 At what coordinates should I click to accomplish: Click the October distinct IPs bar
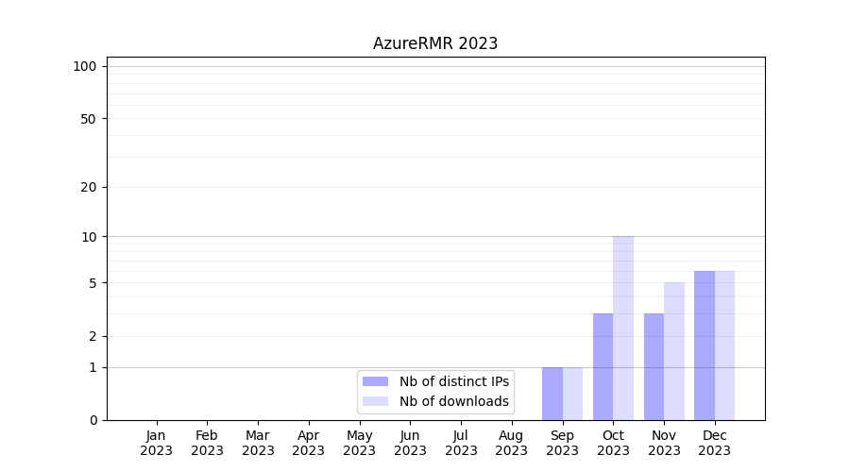point(603,366)
